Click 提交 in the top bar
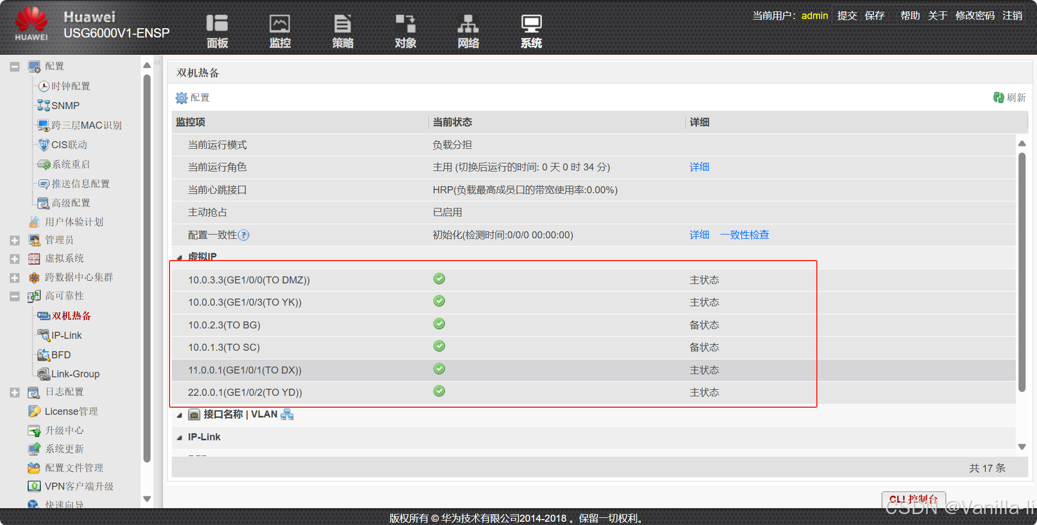This screenshot has width=1037, height=525. [847, 16]
